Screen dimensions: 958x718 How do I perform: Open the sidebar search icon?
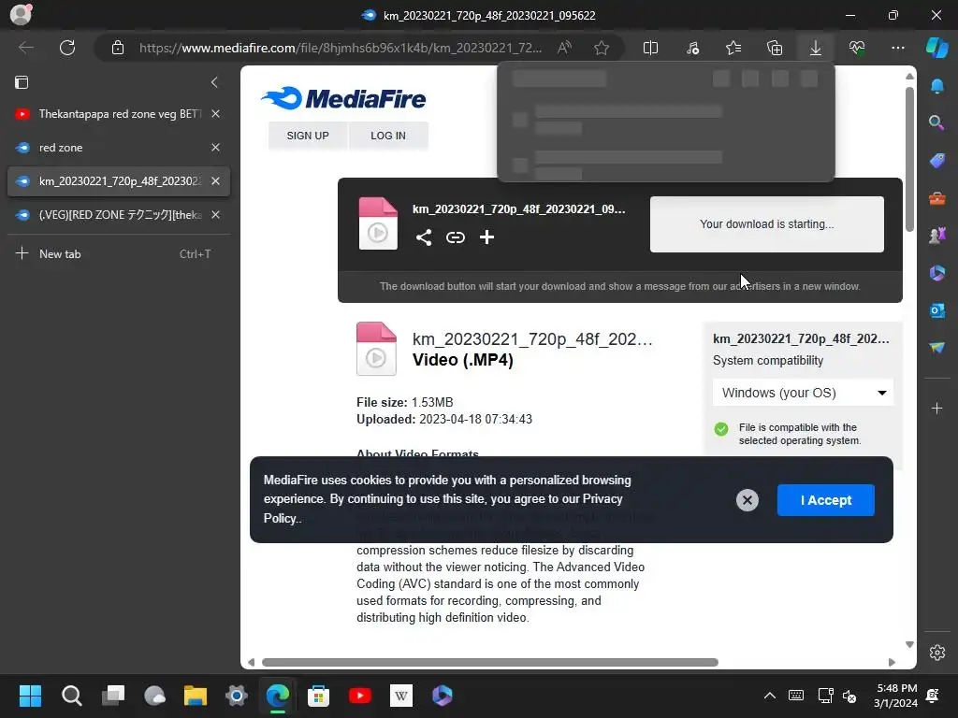click(x=937, y=122)
